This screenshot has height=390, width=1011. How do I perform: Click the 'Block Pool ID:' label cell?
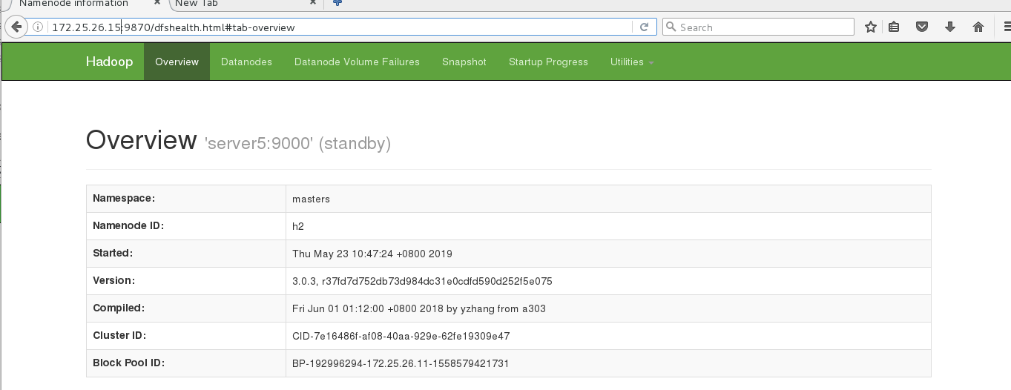[186, 363]
